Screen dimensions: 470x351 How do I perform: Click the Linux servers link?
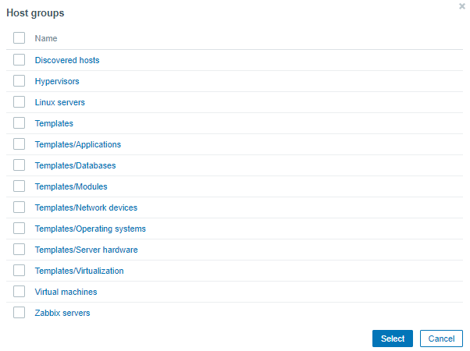coord(60,102)
